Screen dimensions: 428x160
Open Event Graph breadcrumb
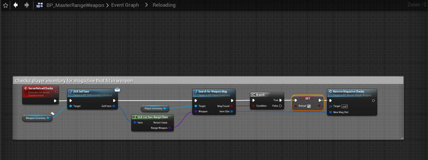point(125,5)
